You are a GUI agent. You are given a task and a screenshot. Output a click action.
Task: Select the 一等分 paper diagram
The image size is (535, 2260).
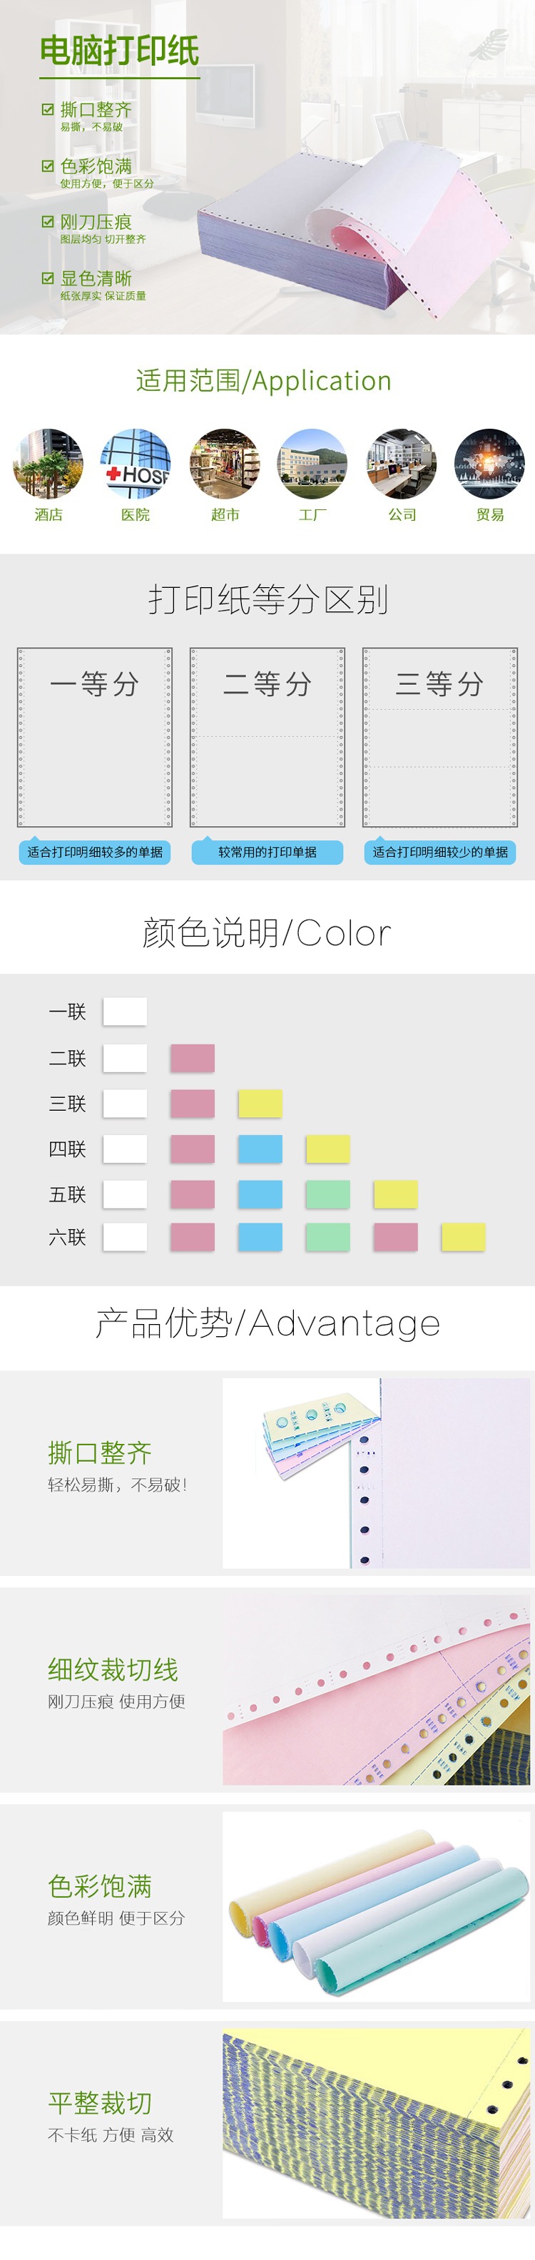(95, 738)
